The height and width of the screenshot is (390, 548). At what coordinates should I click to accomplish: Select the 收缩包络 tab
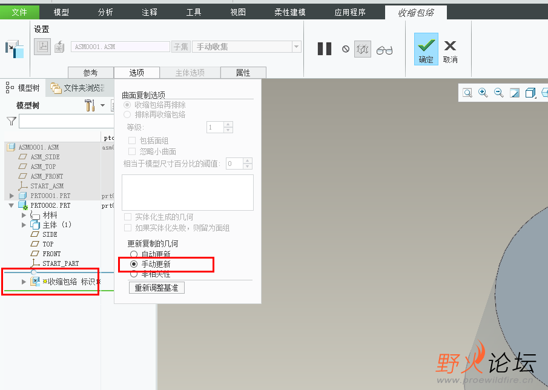click(x=416, y=13)
